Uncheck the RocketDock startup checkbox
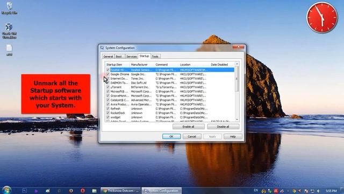This screenshot has height=194, width=344. 107,113
